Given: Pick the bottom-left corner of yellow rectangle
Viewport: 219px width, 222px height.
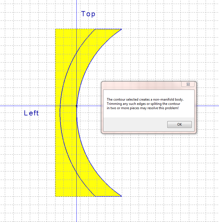Looking at the screenshot, I should coord(55,196).
